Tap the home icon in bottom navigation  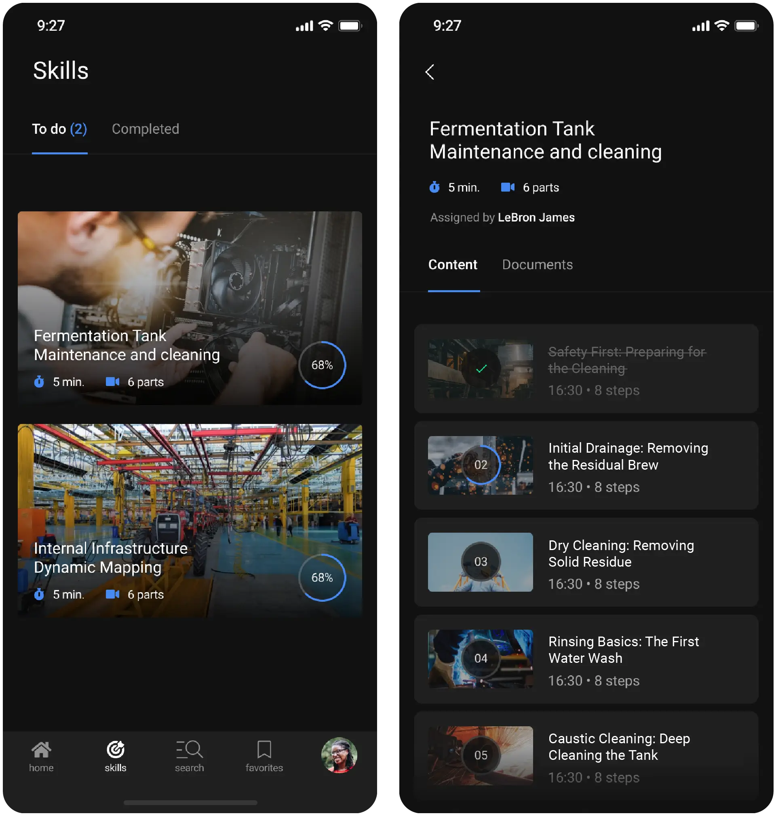point(41,750)
